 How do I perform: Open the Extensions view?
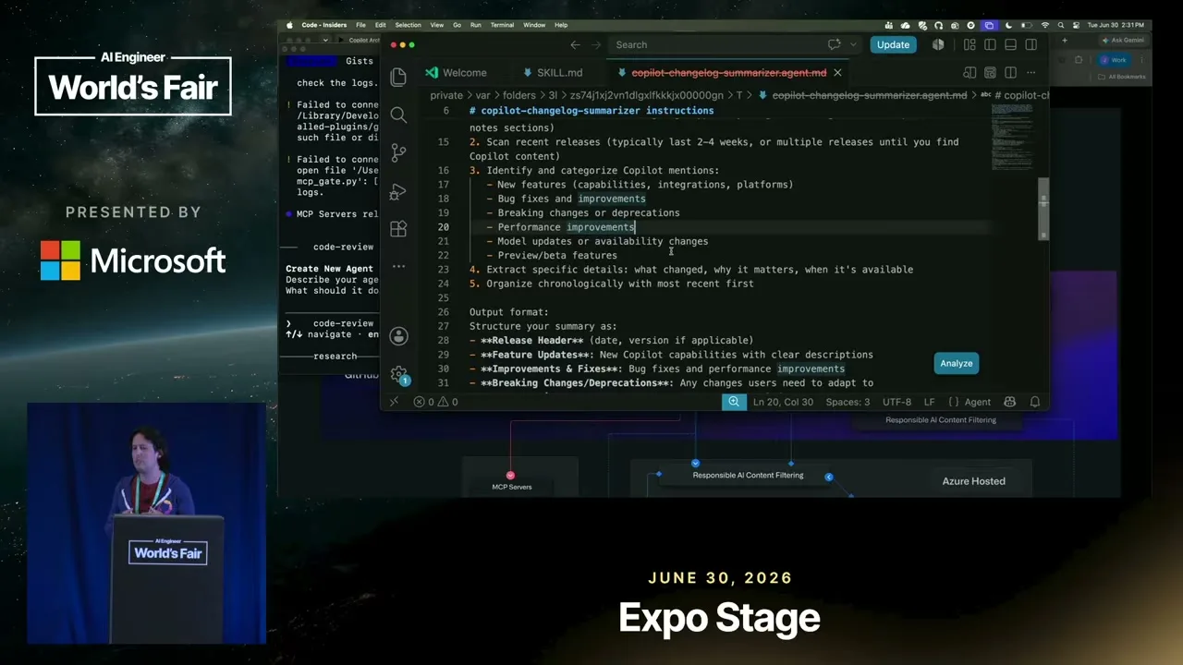tap(398, 229)
